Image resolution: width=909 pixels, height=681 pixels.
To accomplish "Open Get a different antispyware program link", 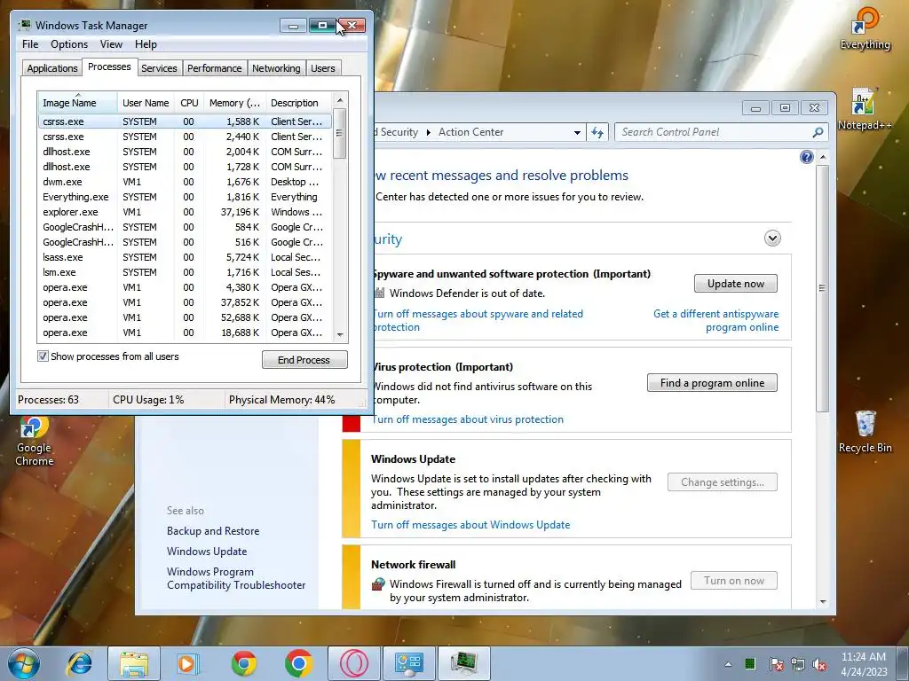I will [716, 320].
